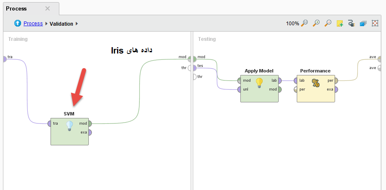Select the Apply Model operator lightbulb
Image resolution: width=386 pixels, height=190 pixels.
coord(259,83)
